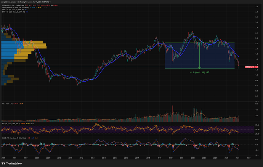Screen dimensions: 263x167
Task: Click the −44.13% measurement label
Action: [x=199, y=72]
